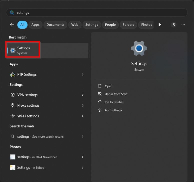Click the back arrow icon
This screenshot has height=182, width=194.
point(12,25)
